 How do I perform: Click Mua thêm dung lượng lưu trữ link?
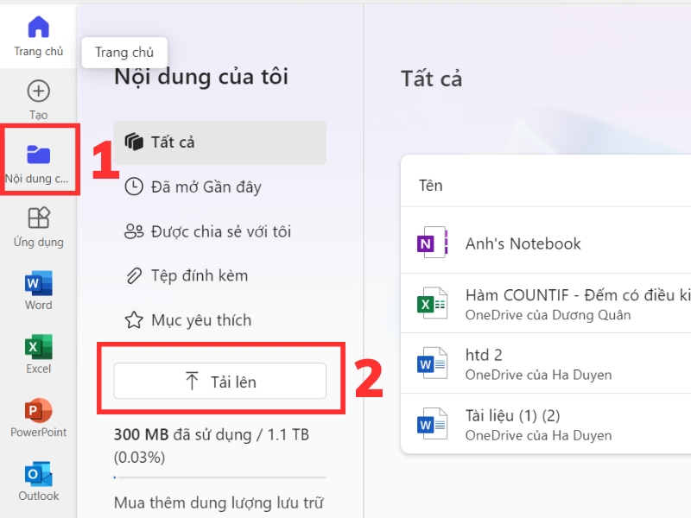219,502
